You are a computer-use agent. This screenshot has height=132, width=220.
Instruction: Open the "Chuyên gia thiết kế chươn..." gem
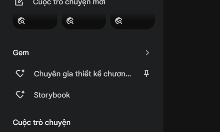82,74
